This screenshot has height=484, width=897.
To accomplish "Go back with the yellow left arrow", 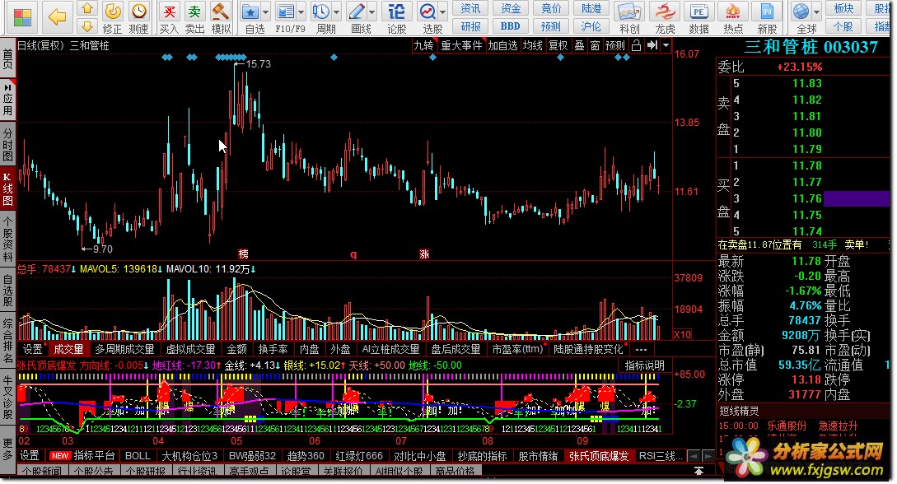I will pos(57,16).
